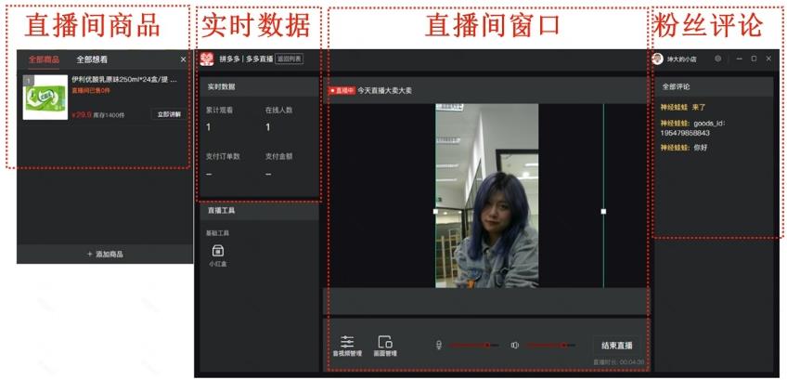Image resolution: width=787 pixels, height=380 pixels.
Task: Click the 直播工具 panel header
Action: 259,211
